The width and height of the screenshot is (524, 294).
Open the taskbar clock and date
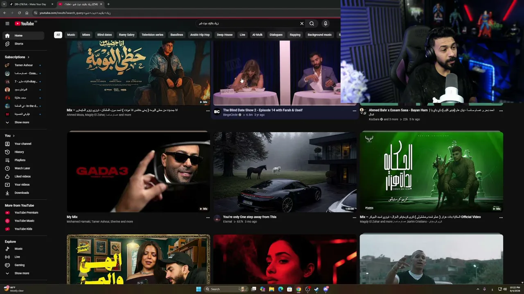[x=515, y=289]
